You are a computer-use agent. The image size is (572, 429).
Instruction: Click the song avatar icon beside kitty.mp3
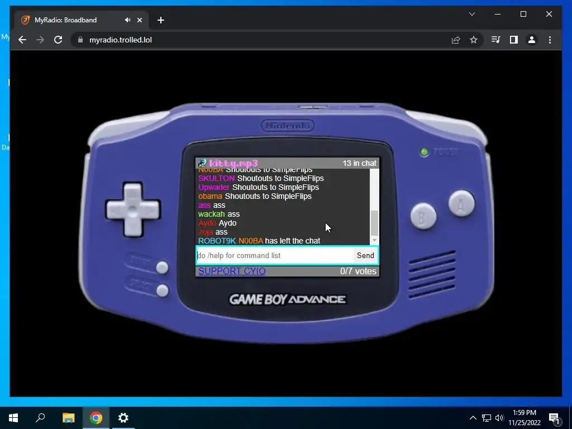202,163
